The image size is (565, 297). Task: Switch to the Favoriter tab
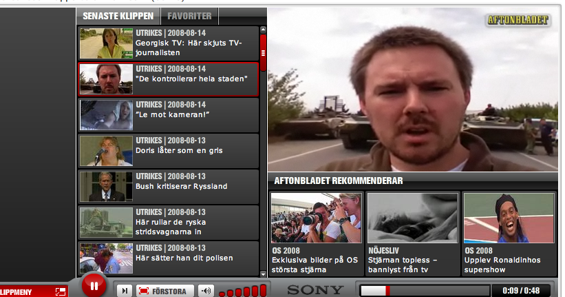tap(189, 17)
